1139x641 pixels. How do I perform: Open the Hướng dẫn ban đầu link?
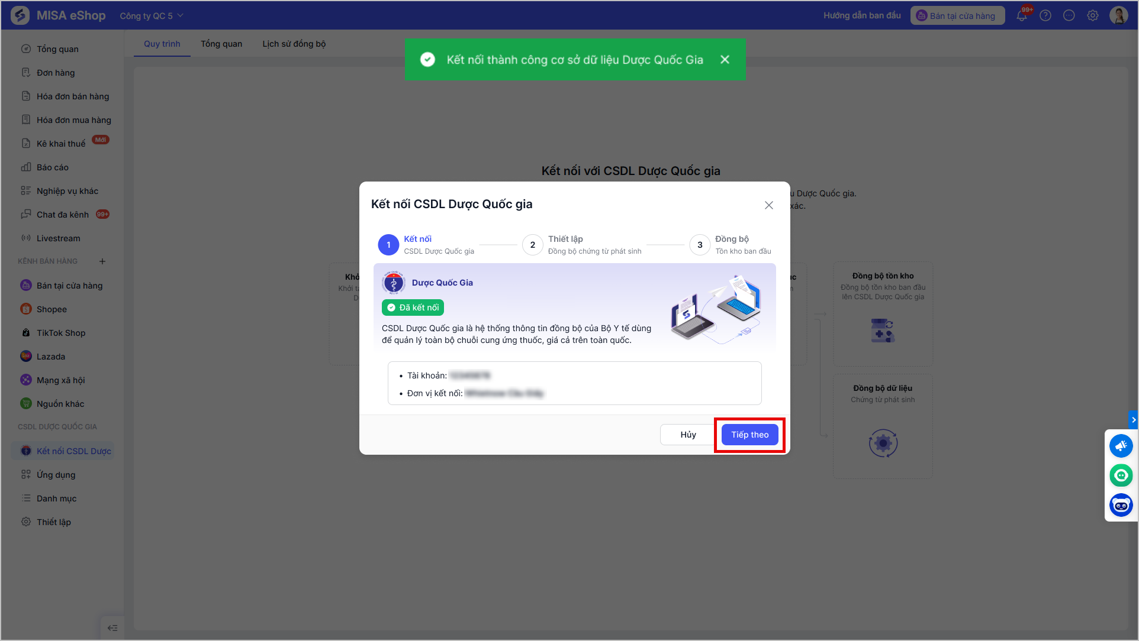862,15
